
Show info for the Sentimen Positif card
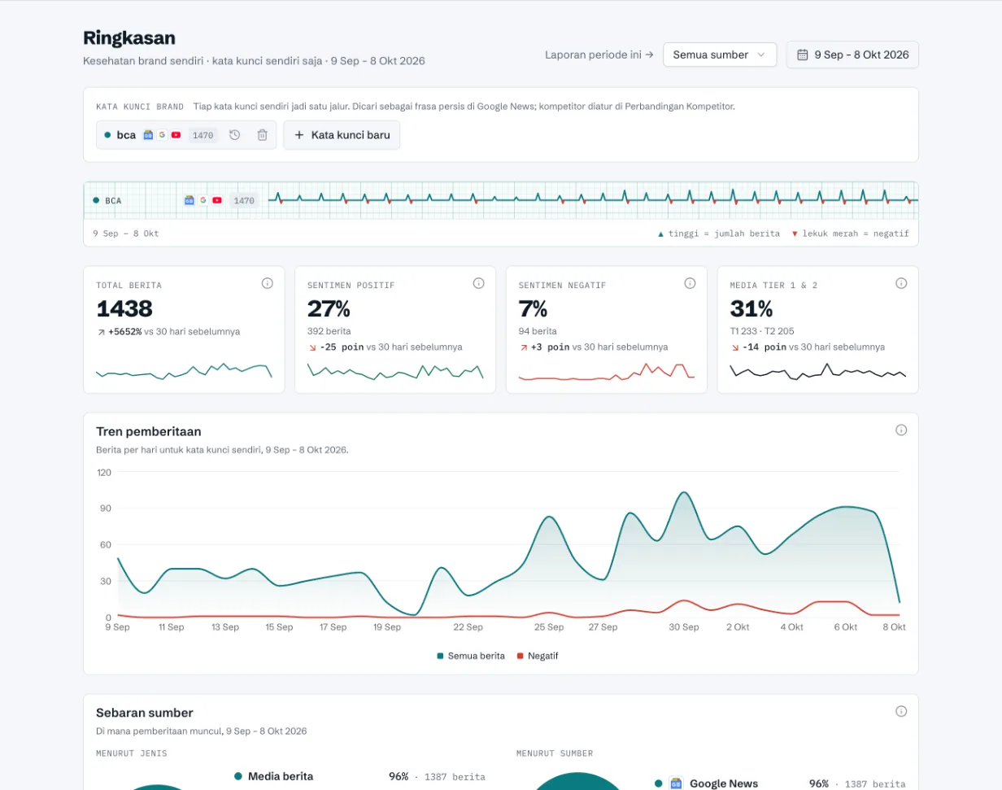[x=478, y=283]
